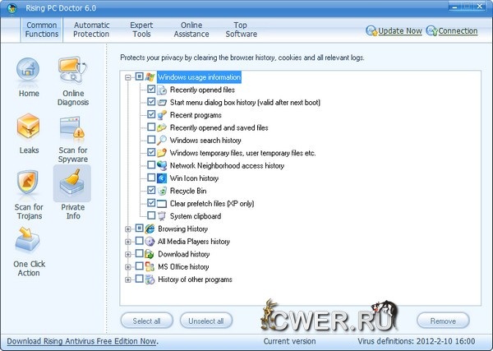Switch to Automatic Protection tab
The height and width of the screenshot is (351, 493).
(91, 30)
